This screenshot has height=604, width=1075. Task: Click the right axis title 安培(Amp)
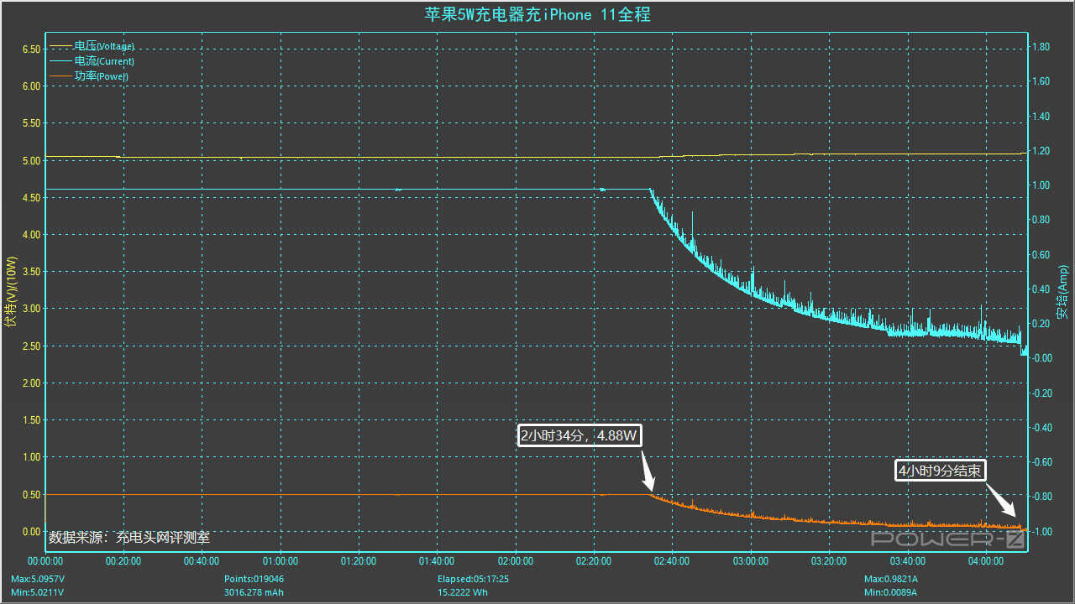(x=1062, y=292)
